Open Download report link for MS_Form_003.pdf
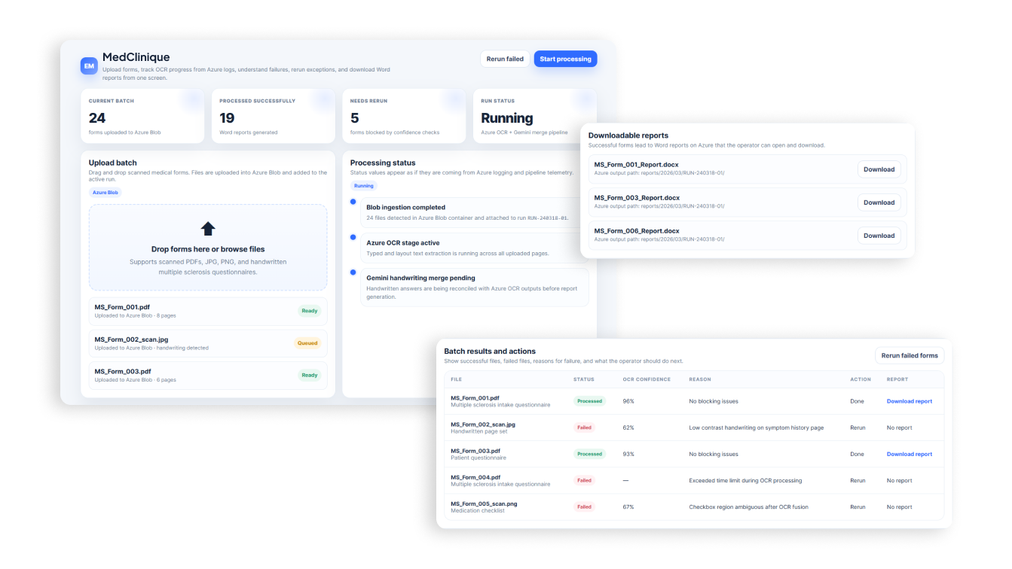The image size is (1012, 569). tap(909, 454)
